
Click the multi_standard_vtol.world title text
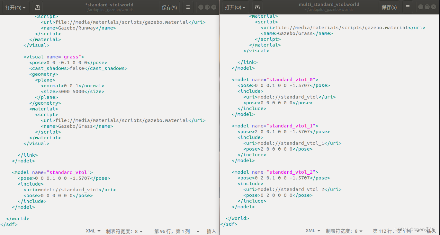[329, 5]
